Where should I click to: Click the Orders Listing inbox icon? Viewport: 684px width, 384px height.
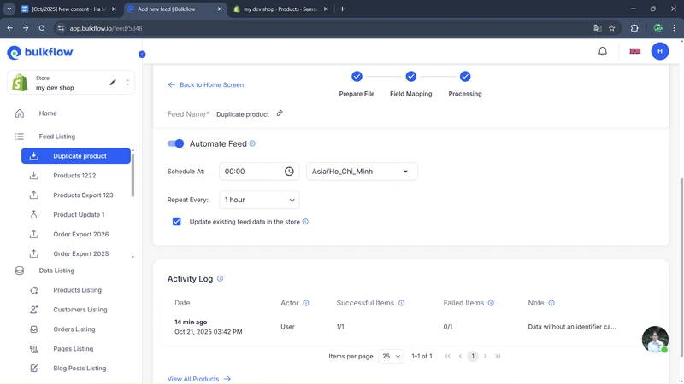[34, 329]
